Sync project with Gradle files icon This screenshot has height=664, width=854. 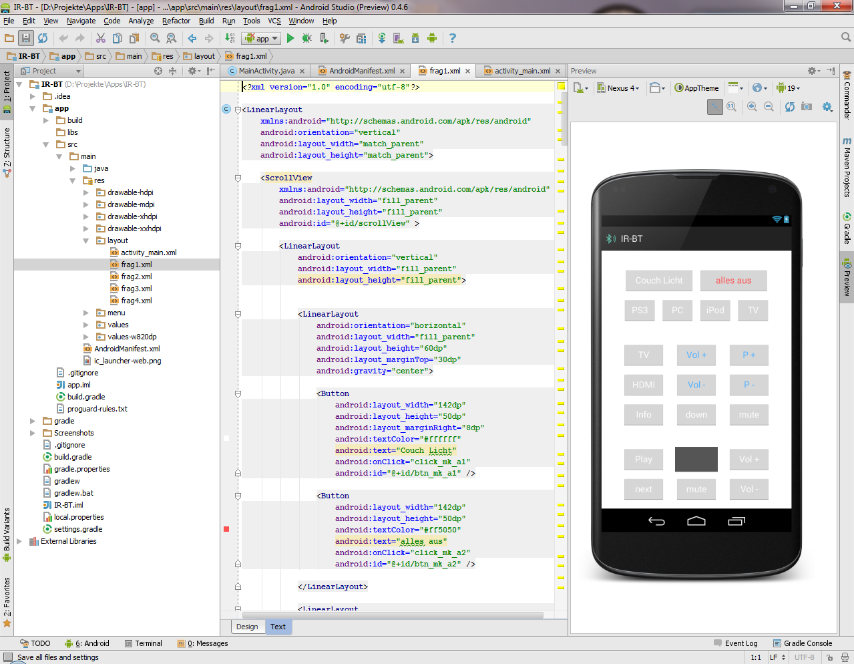[x=382, y=38]
